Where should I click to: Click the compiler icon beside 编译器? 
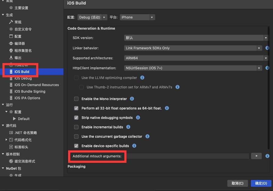[x=11, y=43]
